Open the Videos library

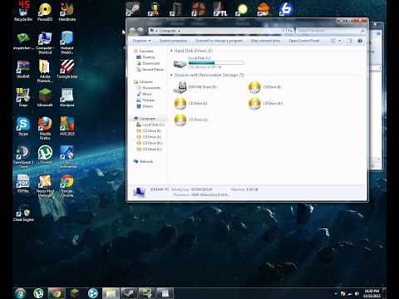[x=145, y=106]
